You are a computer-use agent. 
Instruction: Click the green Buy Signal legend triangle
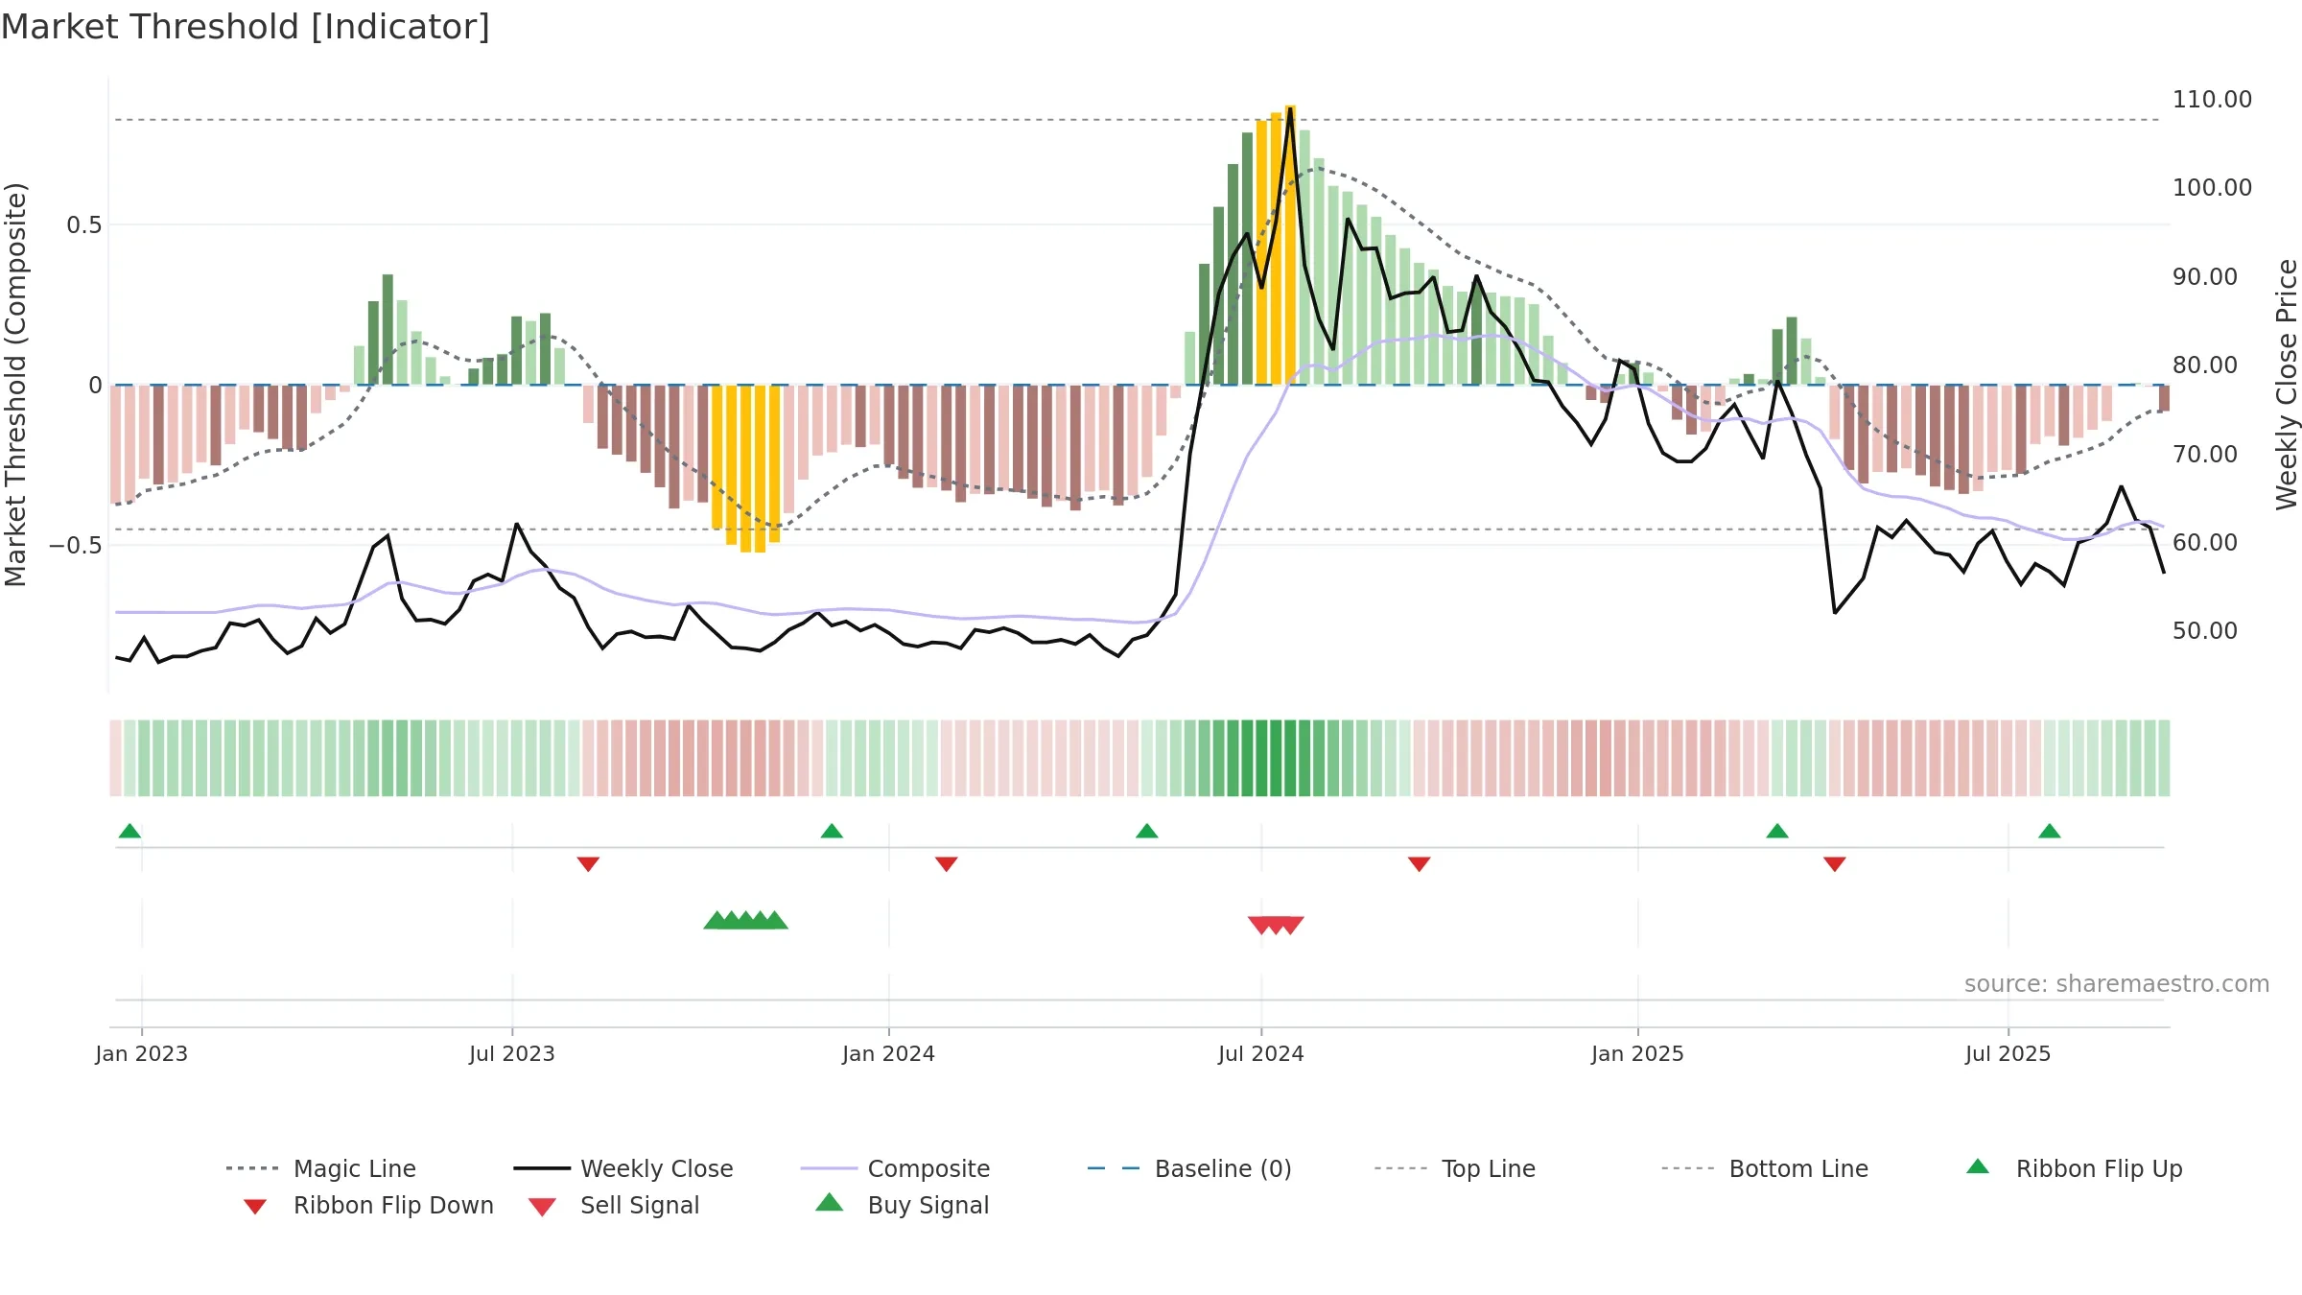[830, 1202]
